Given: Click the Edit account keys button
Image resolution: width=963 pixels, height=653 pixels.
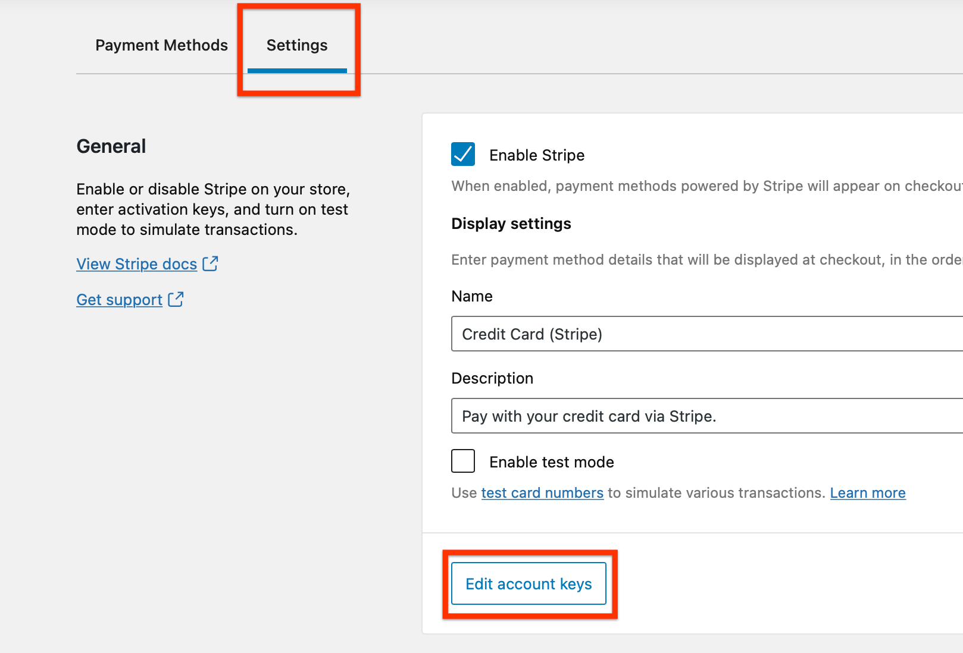Looking at the screenshot, I should pyautogui.click(x=529, y=583).
